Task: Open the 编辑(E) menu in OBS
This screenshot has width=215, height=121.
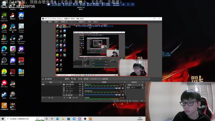Action: click(50, 22)
